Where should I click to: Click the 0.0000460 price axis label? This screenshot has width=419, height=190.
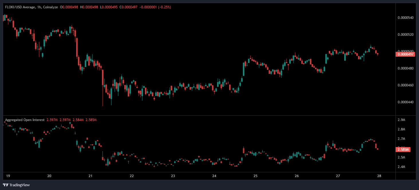(406, 85)
